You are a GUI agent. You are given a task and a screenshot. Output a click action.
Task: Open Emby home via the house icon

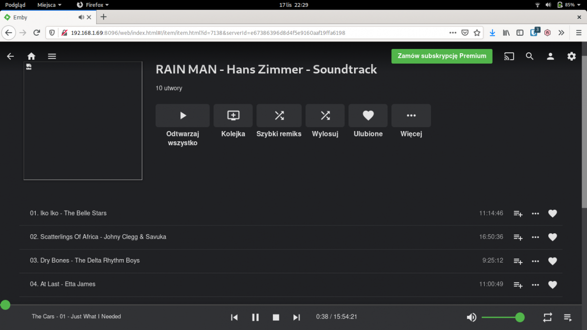pyautogui.click(x=31, y=56)
